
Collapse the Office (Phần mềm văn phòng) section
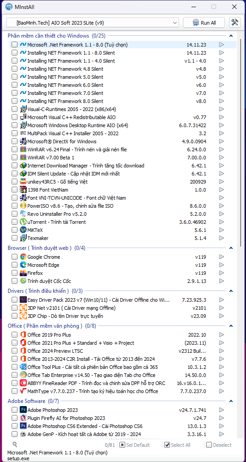(231, 326)
